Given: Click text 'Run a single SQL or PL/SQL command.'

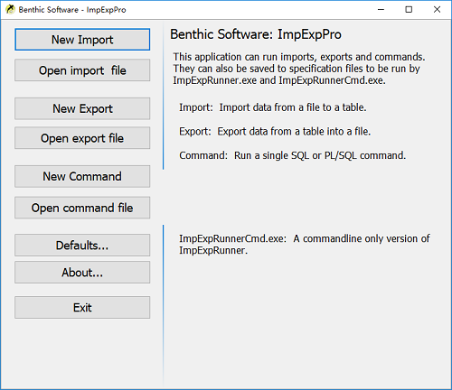Looking at the screenshot, I should pos(320,155).
